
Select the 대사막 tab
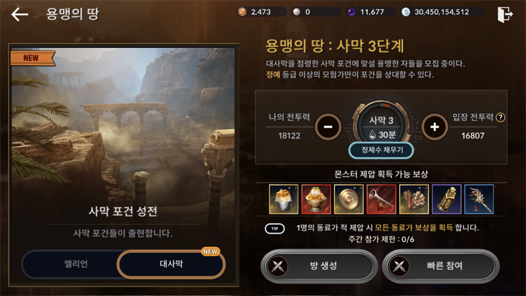pyautogui.click(x=171, y=264)
